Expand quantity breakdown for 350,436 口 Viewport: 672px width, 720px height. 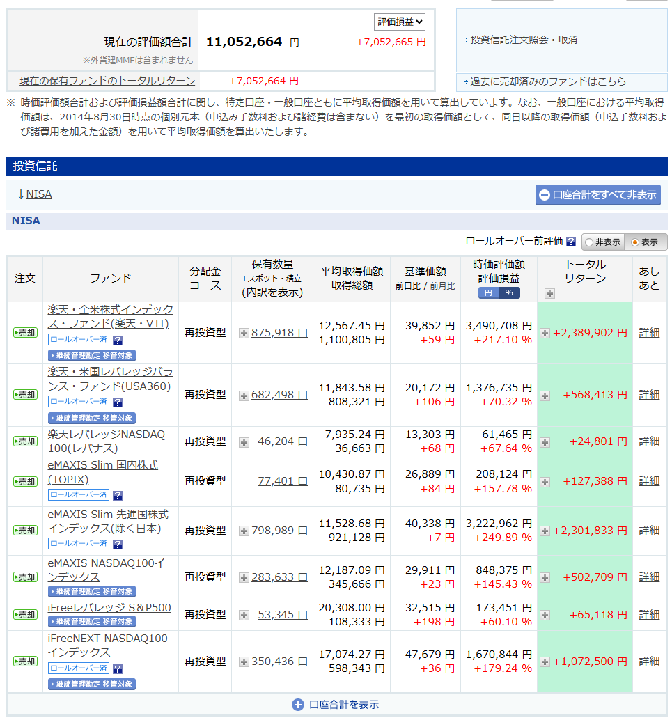point(244,662)
